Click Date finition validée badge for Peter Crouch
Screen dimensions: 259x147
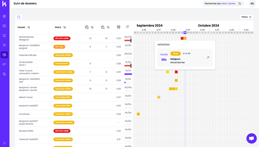click(64, 72)
